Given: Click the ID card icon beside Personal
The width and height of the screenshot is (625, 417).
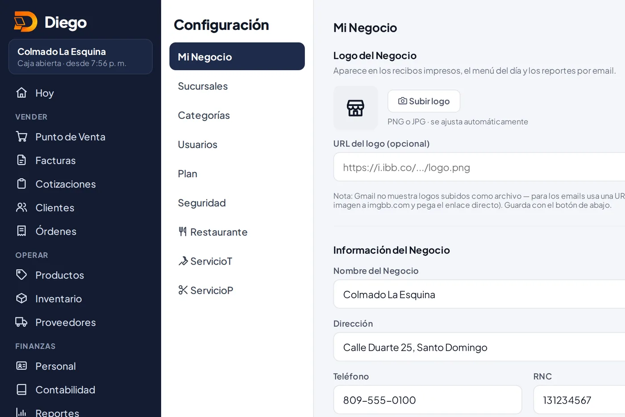Looking at the screenshot, I should point(21,366).
